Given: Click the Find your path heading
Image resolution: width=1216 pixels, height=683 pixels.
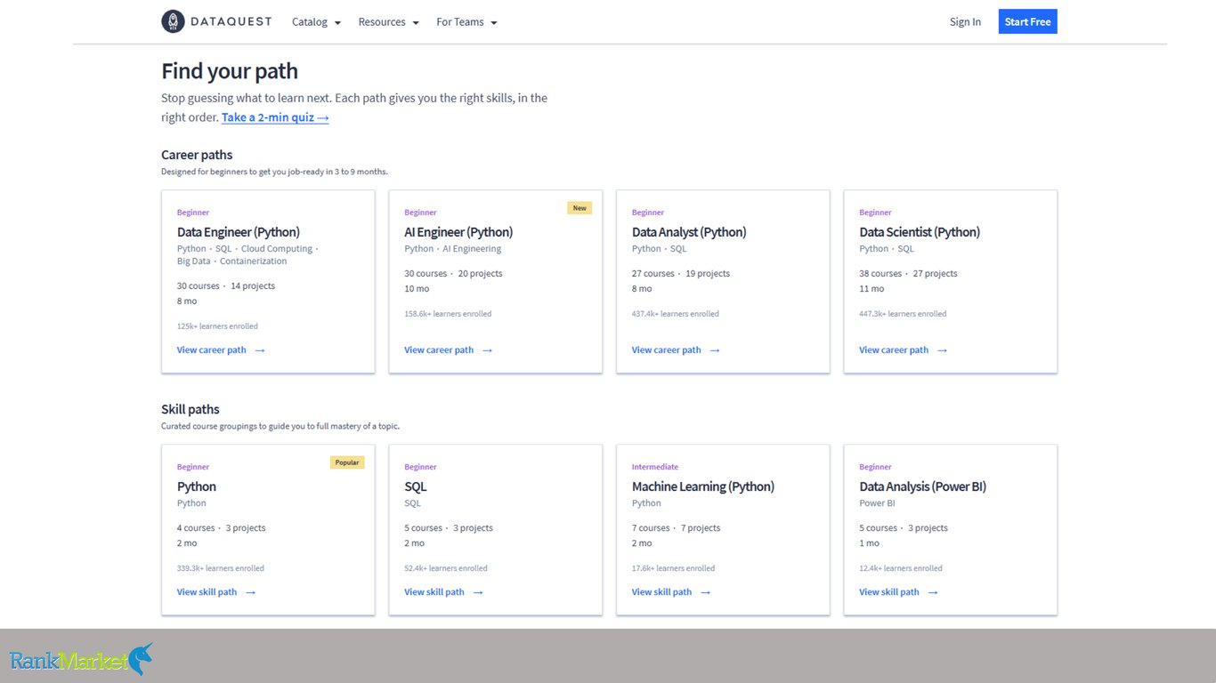Looking at the screenshot, I should tap(230, 71).
